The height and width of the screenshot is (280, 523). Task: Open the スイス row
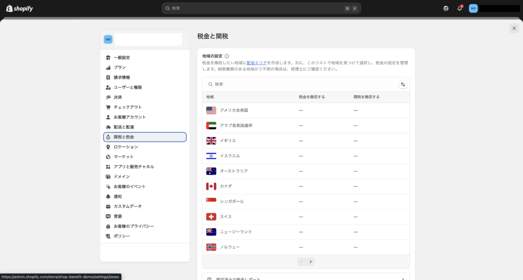click(x=306, y=217)
